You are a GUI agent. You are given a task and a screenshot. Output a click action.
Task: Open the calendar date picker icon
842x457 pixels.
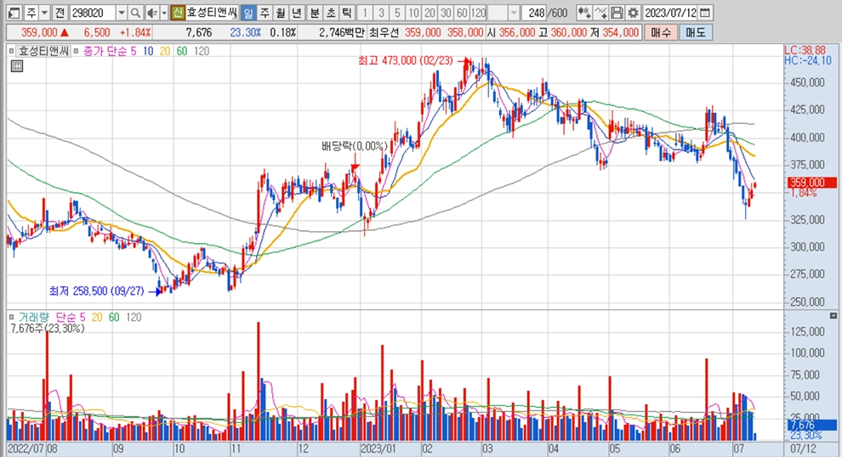click(706, 13)
